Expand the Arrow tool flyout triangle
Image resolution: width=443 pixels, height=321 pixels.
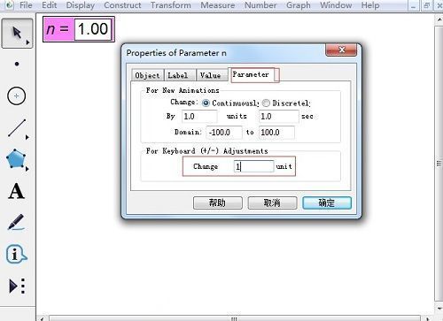point(27,42)
